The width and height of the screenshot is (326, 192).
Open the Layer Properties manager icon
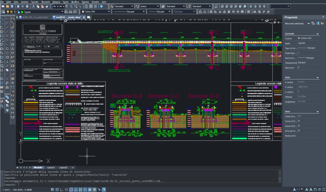coord(3,11)
